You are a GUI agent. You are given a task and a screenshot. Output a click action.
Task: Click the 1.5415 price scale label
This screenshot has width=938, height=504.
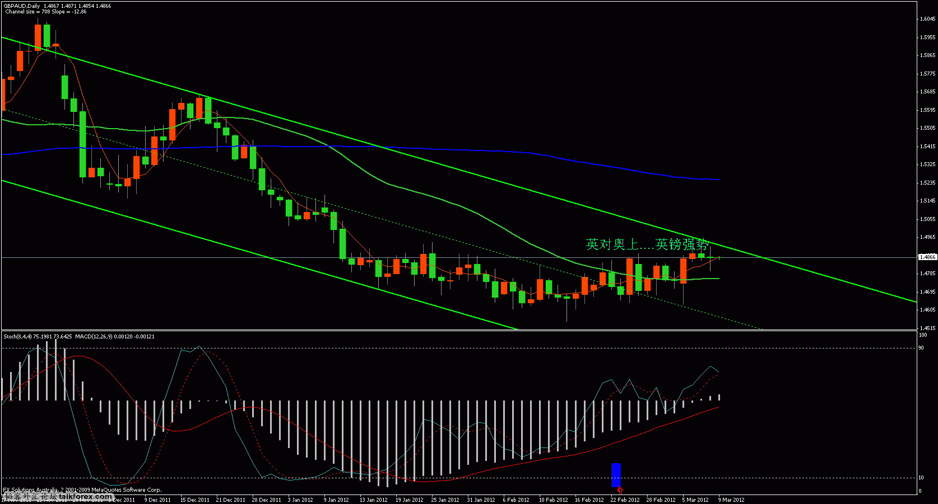point(927,147)
